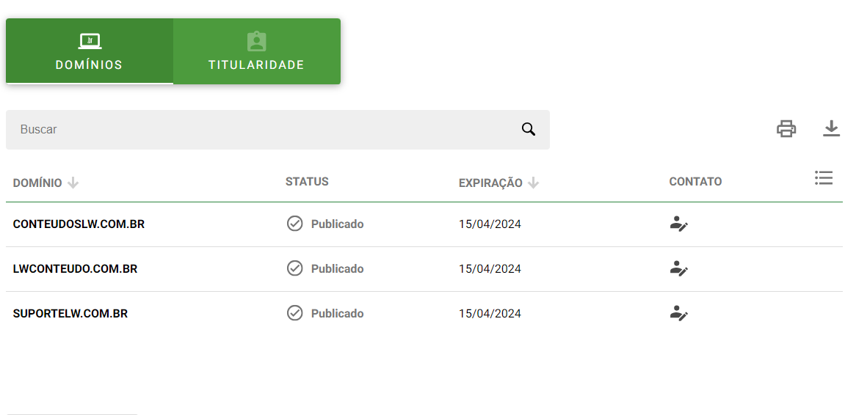Click the CONTATO column header

[x=695, y=181]
